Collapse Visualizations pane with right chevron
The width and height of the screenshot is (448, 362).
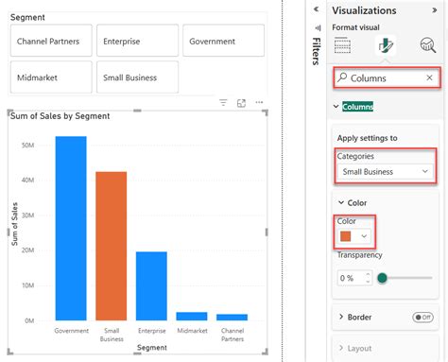click(x=435, y=10)
